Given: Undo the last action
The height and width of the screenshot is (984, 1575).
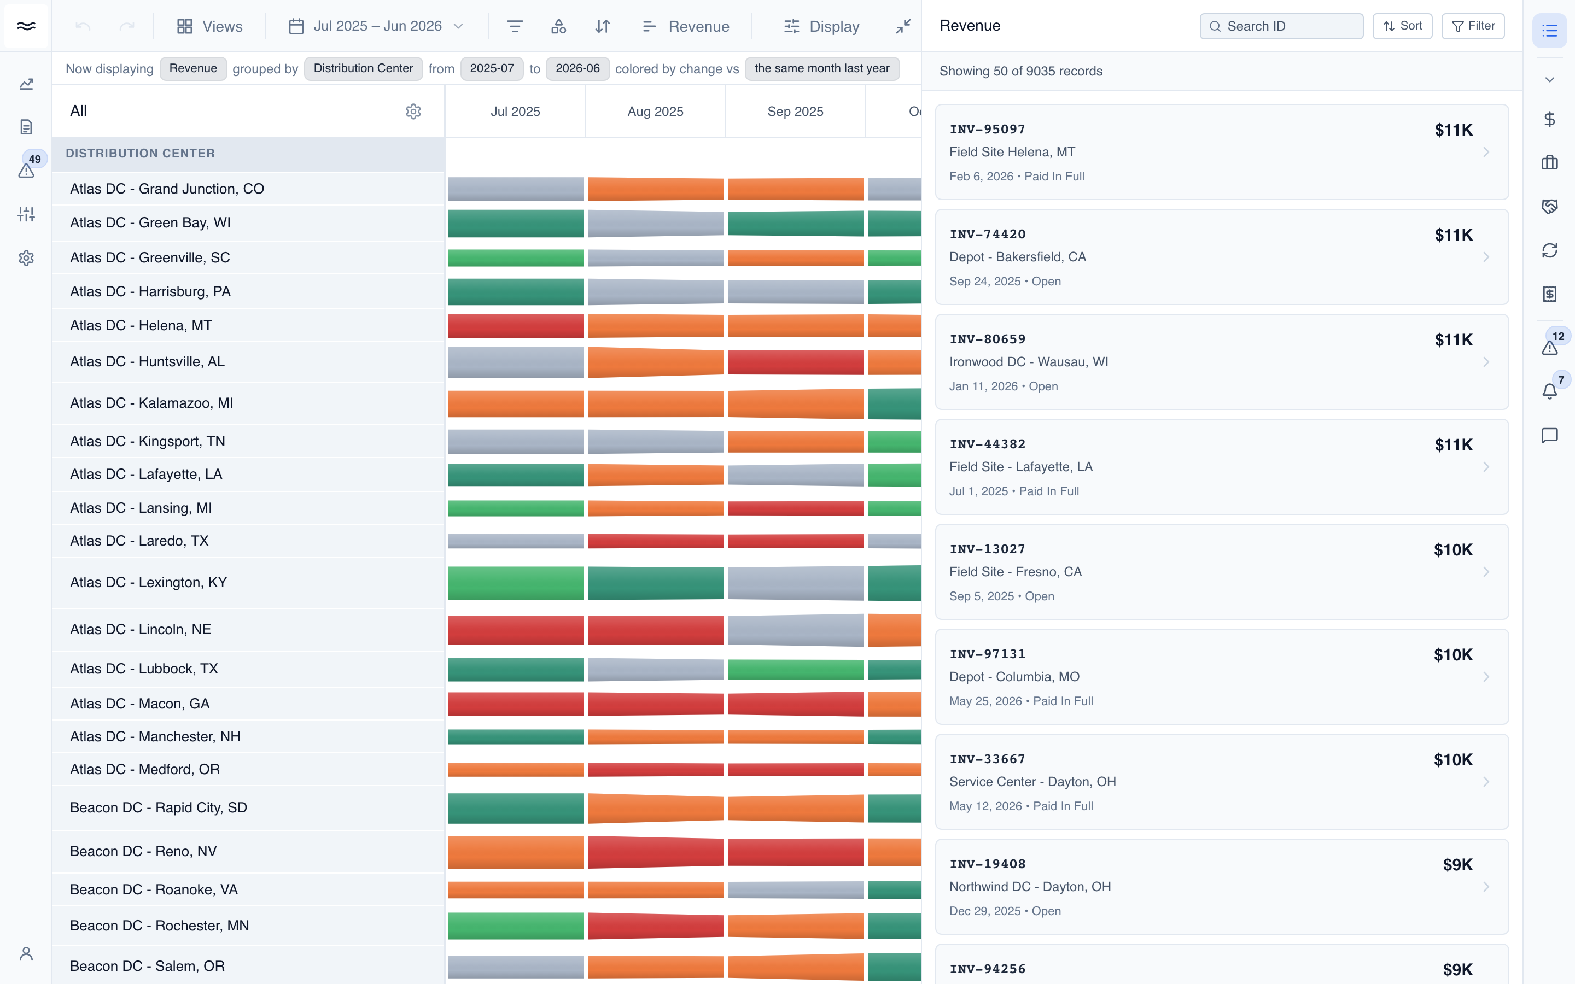Looking at the screenshot, I should 83,26.
